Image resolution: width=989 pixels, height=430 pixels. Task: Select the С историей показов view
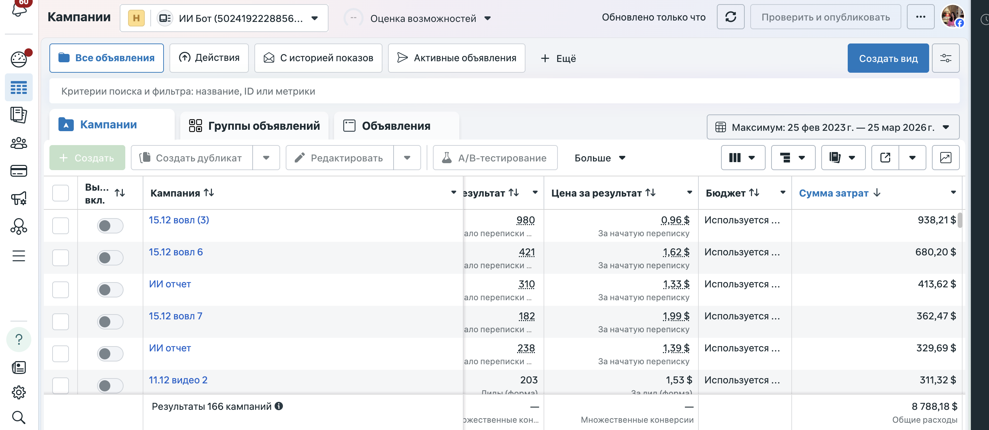[318, 58]
